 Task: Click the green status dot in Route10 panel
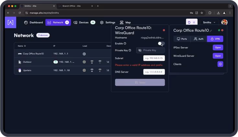(219, 30)
